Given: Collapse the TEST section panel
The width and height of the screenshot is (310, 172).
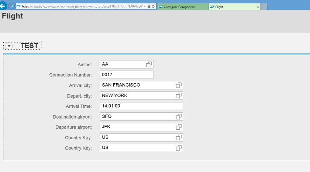Looking at the screenshot, I should [x=9, y=46].
